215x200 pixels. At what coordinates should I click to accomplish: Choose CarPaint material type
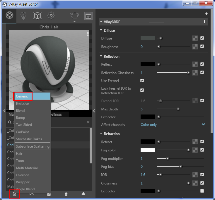click(x=33, y=132)
